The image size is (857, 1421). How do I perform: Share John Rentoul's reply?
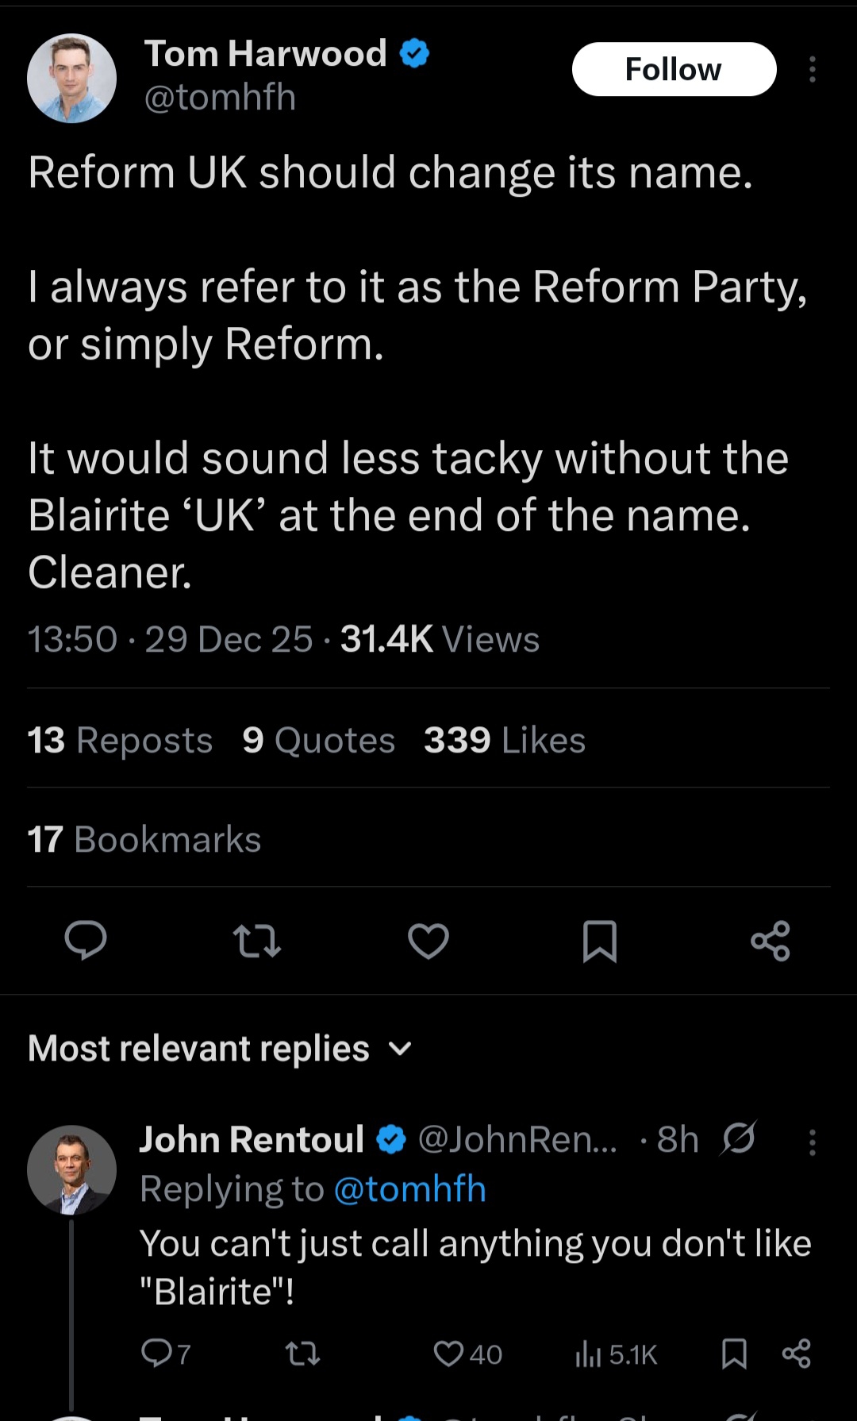796,1354
